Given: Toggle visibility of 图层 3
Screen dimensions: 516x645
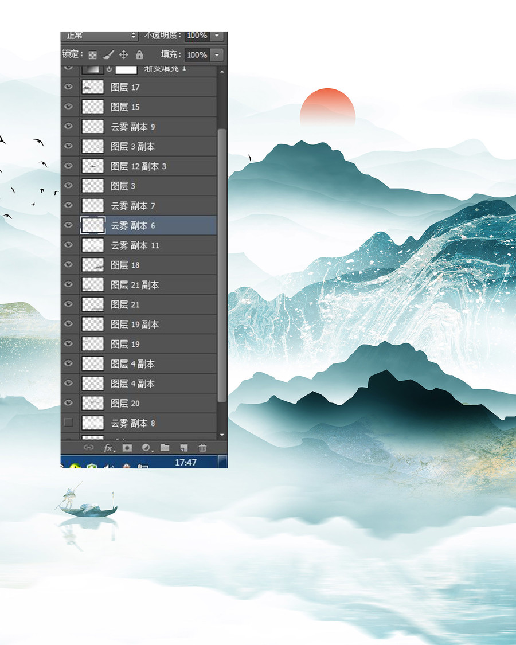Looking at the screenshot, I should click(x=68, y=186).
